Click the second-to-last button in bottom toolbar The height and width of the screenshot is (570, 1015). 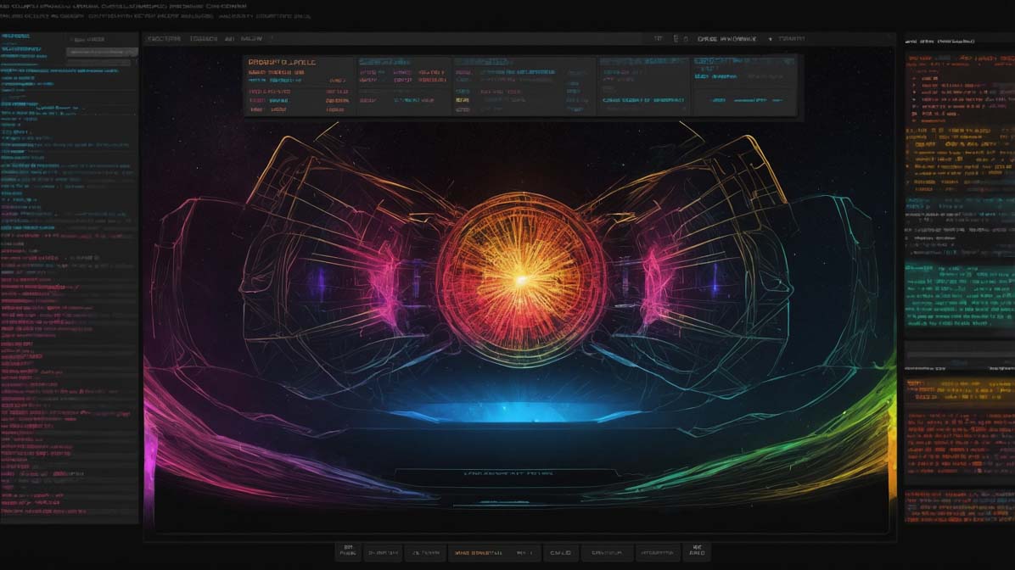[x=657, y=552]
